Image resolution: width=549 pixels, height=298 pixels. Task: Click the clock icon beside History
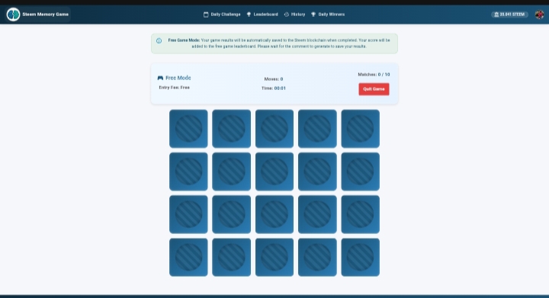coord(287,14)
